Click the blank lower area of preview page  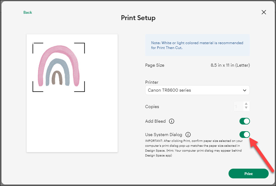coord(72,122)
